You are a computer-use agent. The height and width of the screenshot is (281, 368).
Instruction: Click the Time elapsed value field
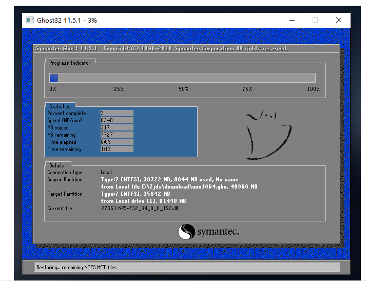coord(117,142)
